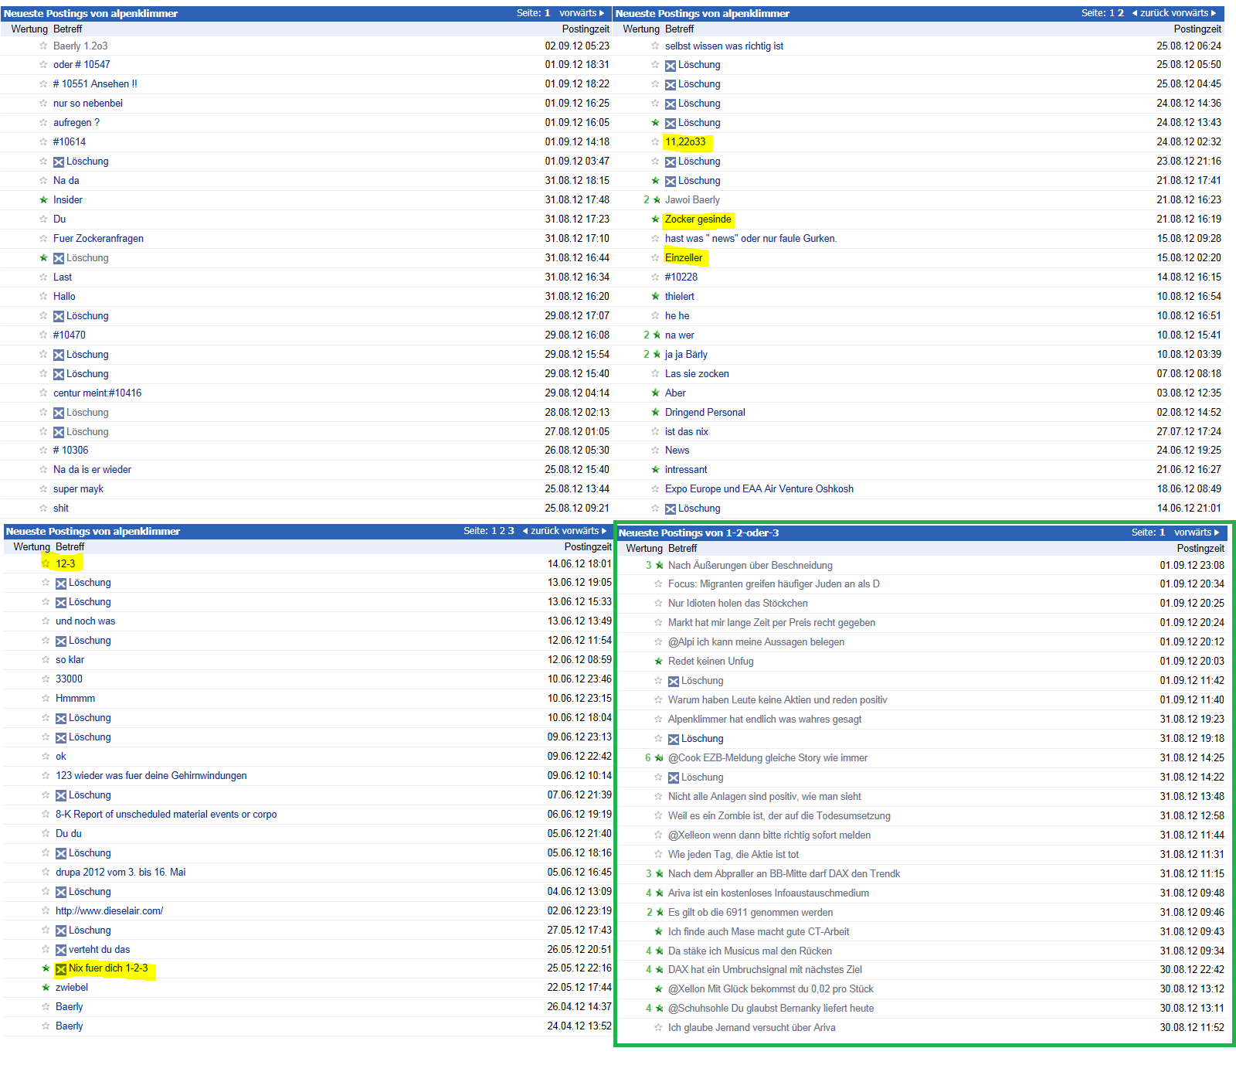Click the star next to "Hmmmm"
This screenshot has width=1236, height=1082.
click(x=46, y=699)
